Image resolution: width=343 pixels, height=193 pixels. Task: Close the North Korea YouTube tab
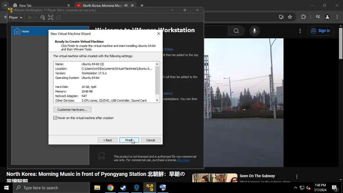click(132, 5)
